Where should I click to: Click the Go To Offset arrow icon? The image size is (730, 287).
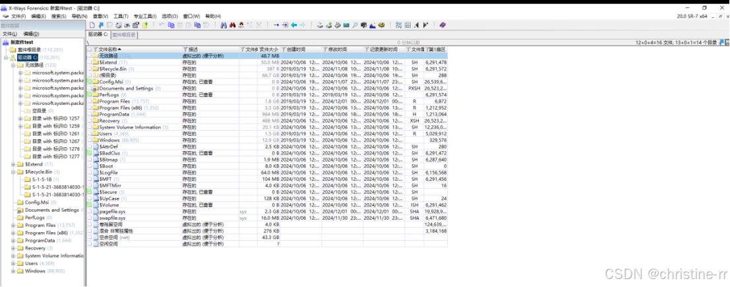coord(276,25)
